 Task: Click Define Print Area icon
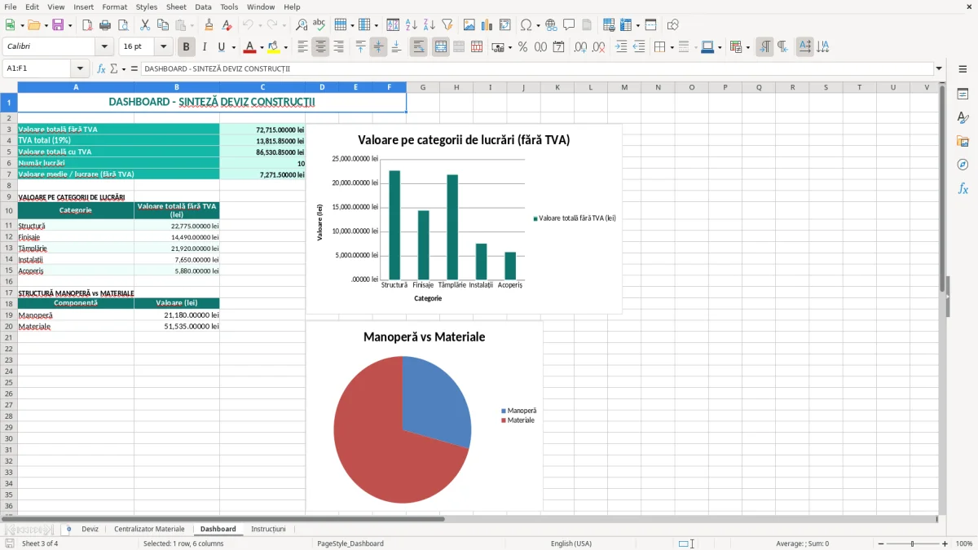tap(610, 25)
